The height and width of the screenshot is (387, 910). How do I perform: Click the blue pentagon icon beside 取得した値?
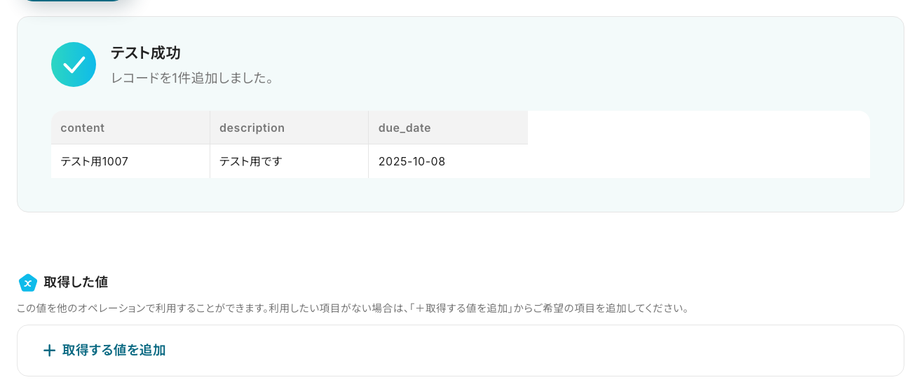[x=28, y=283]
